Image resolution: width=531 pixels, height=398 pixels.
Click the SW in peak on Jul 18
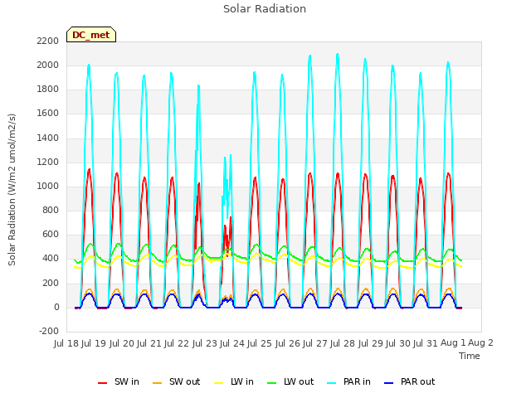pos(89,170)
